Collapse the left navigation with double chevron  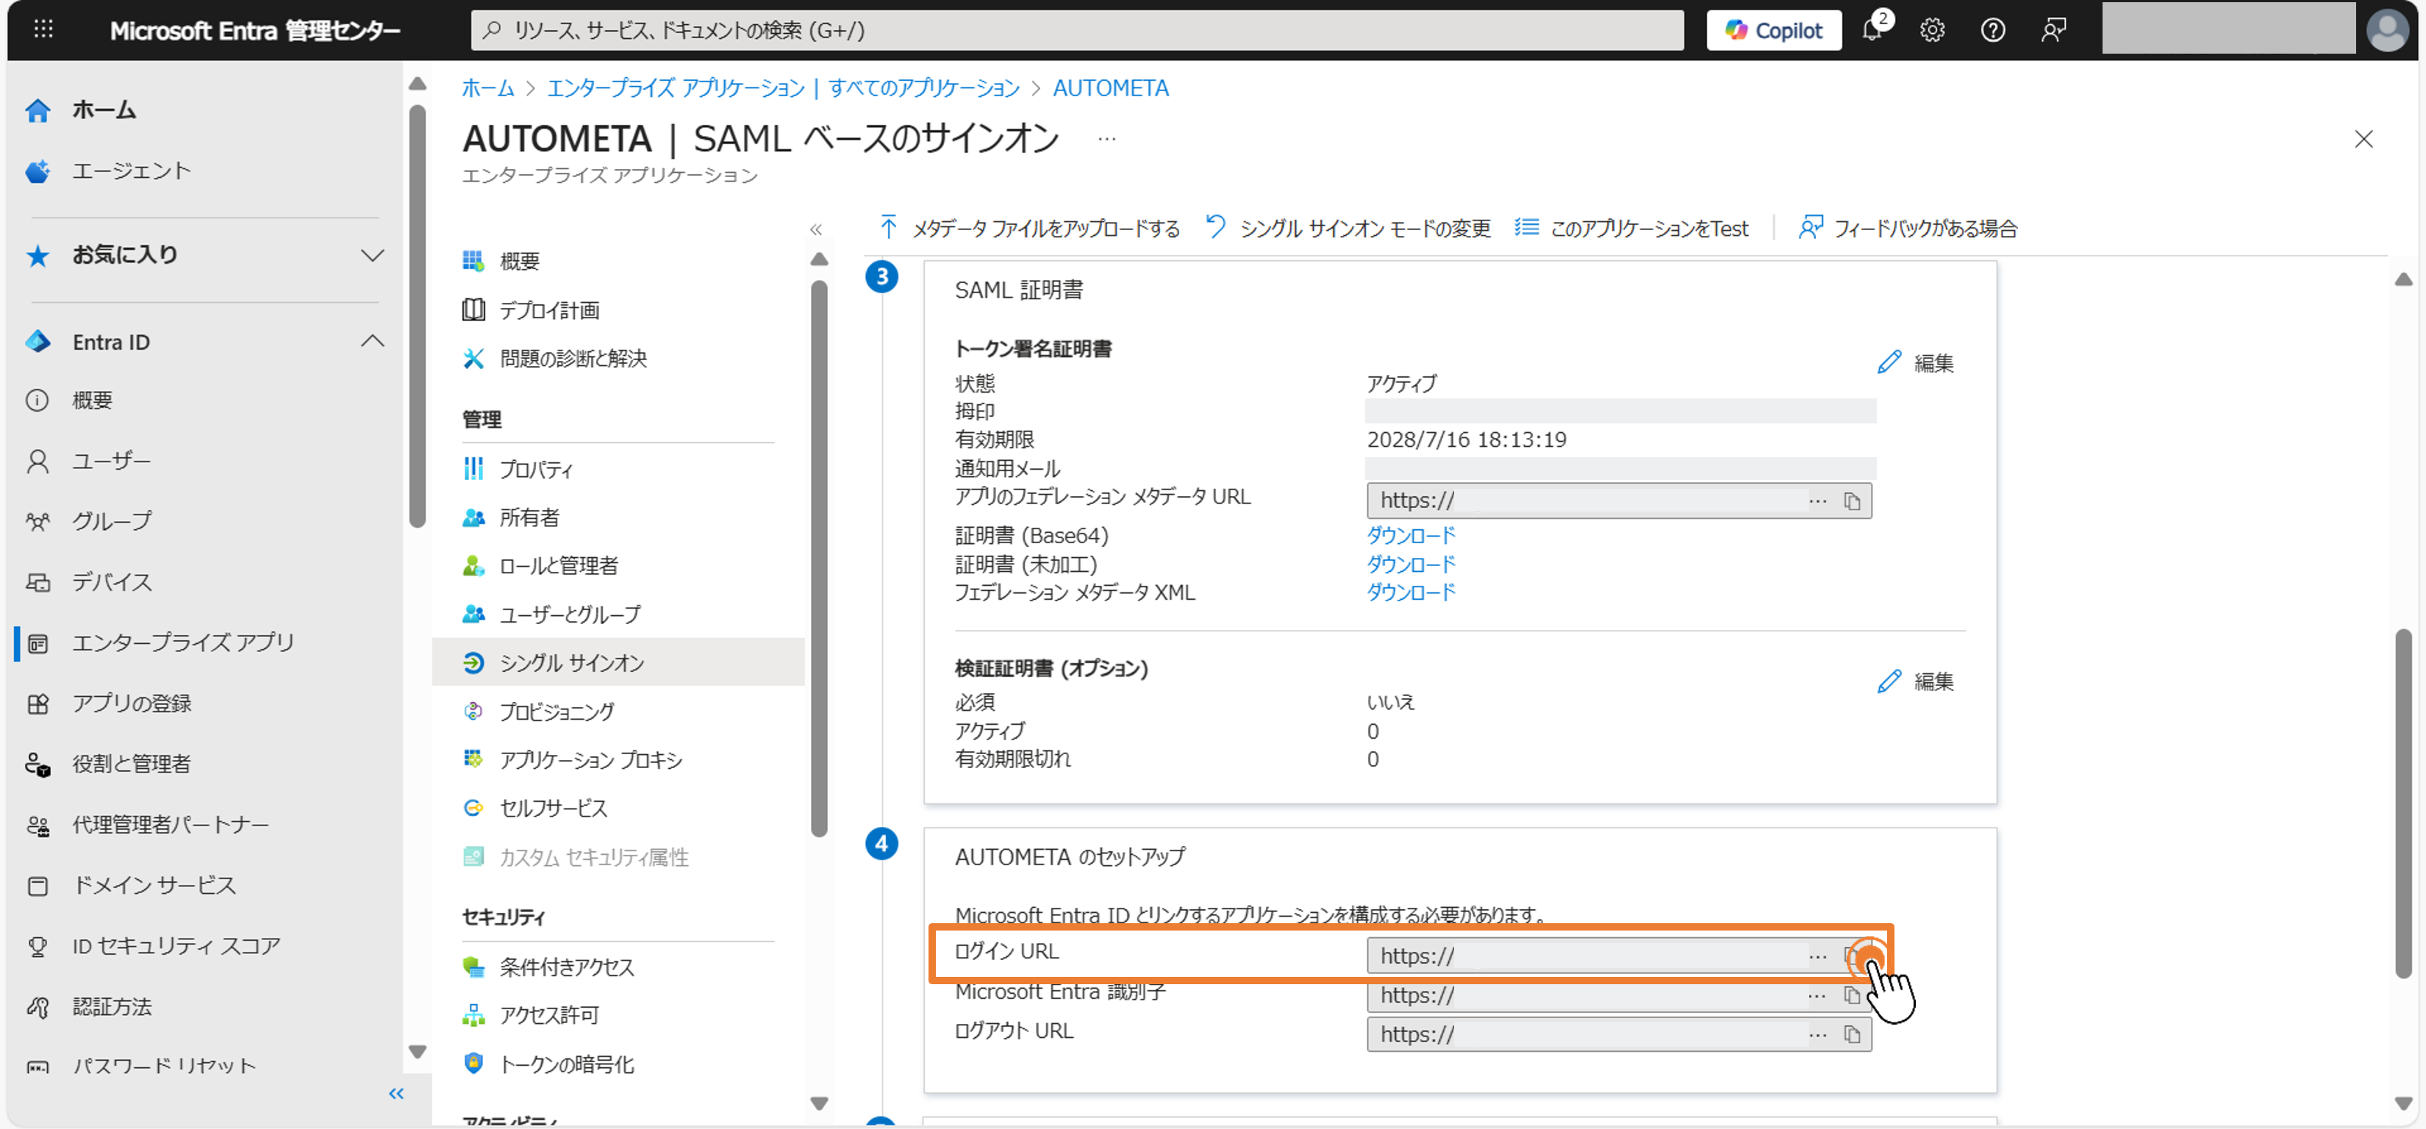click(x=396, y=1093)
